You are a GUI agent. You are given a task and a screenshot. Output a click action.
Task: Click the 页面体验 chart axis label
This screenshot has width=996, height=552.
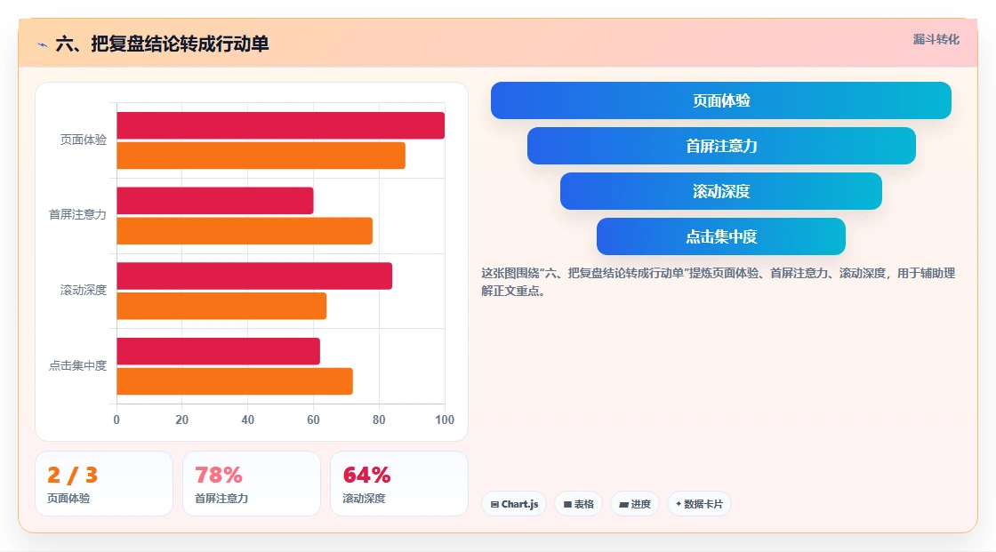84,140
